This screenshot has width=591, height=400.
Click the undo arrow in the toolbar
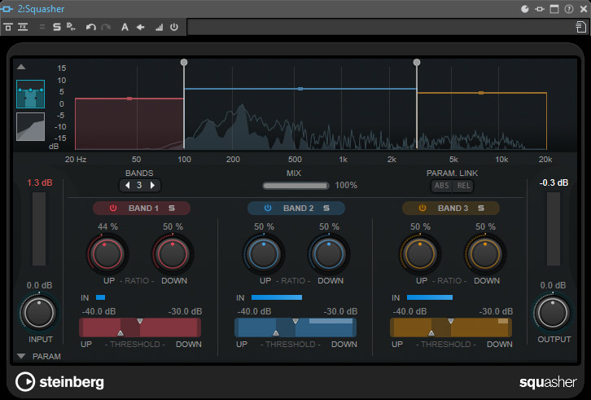tap(91, 27)
